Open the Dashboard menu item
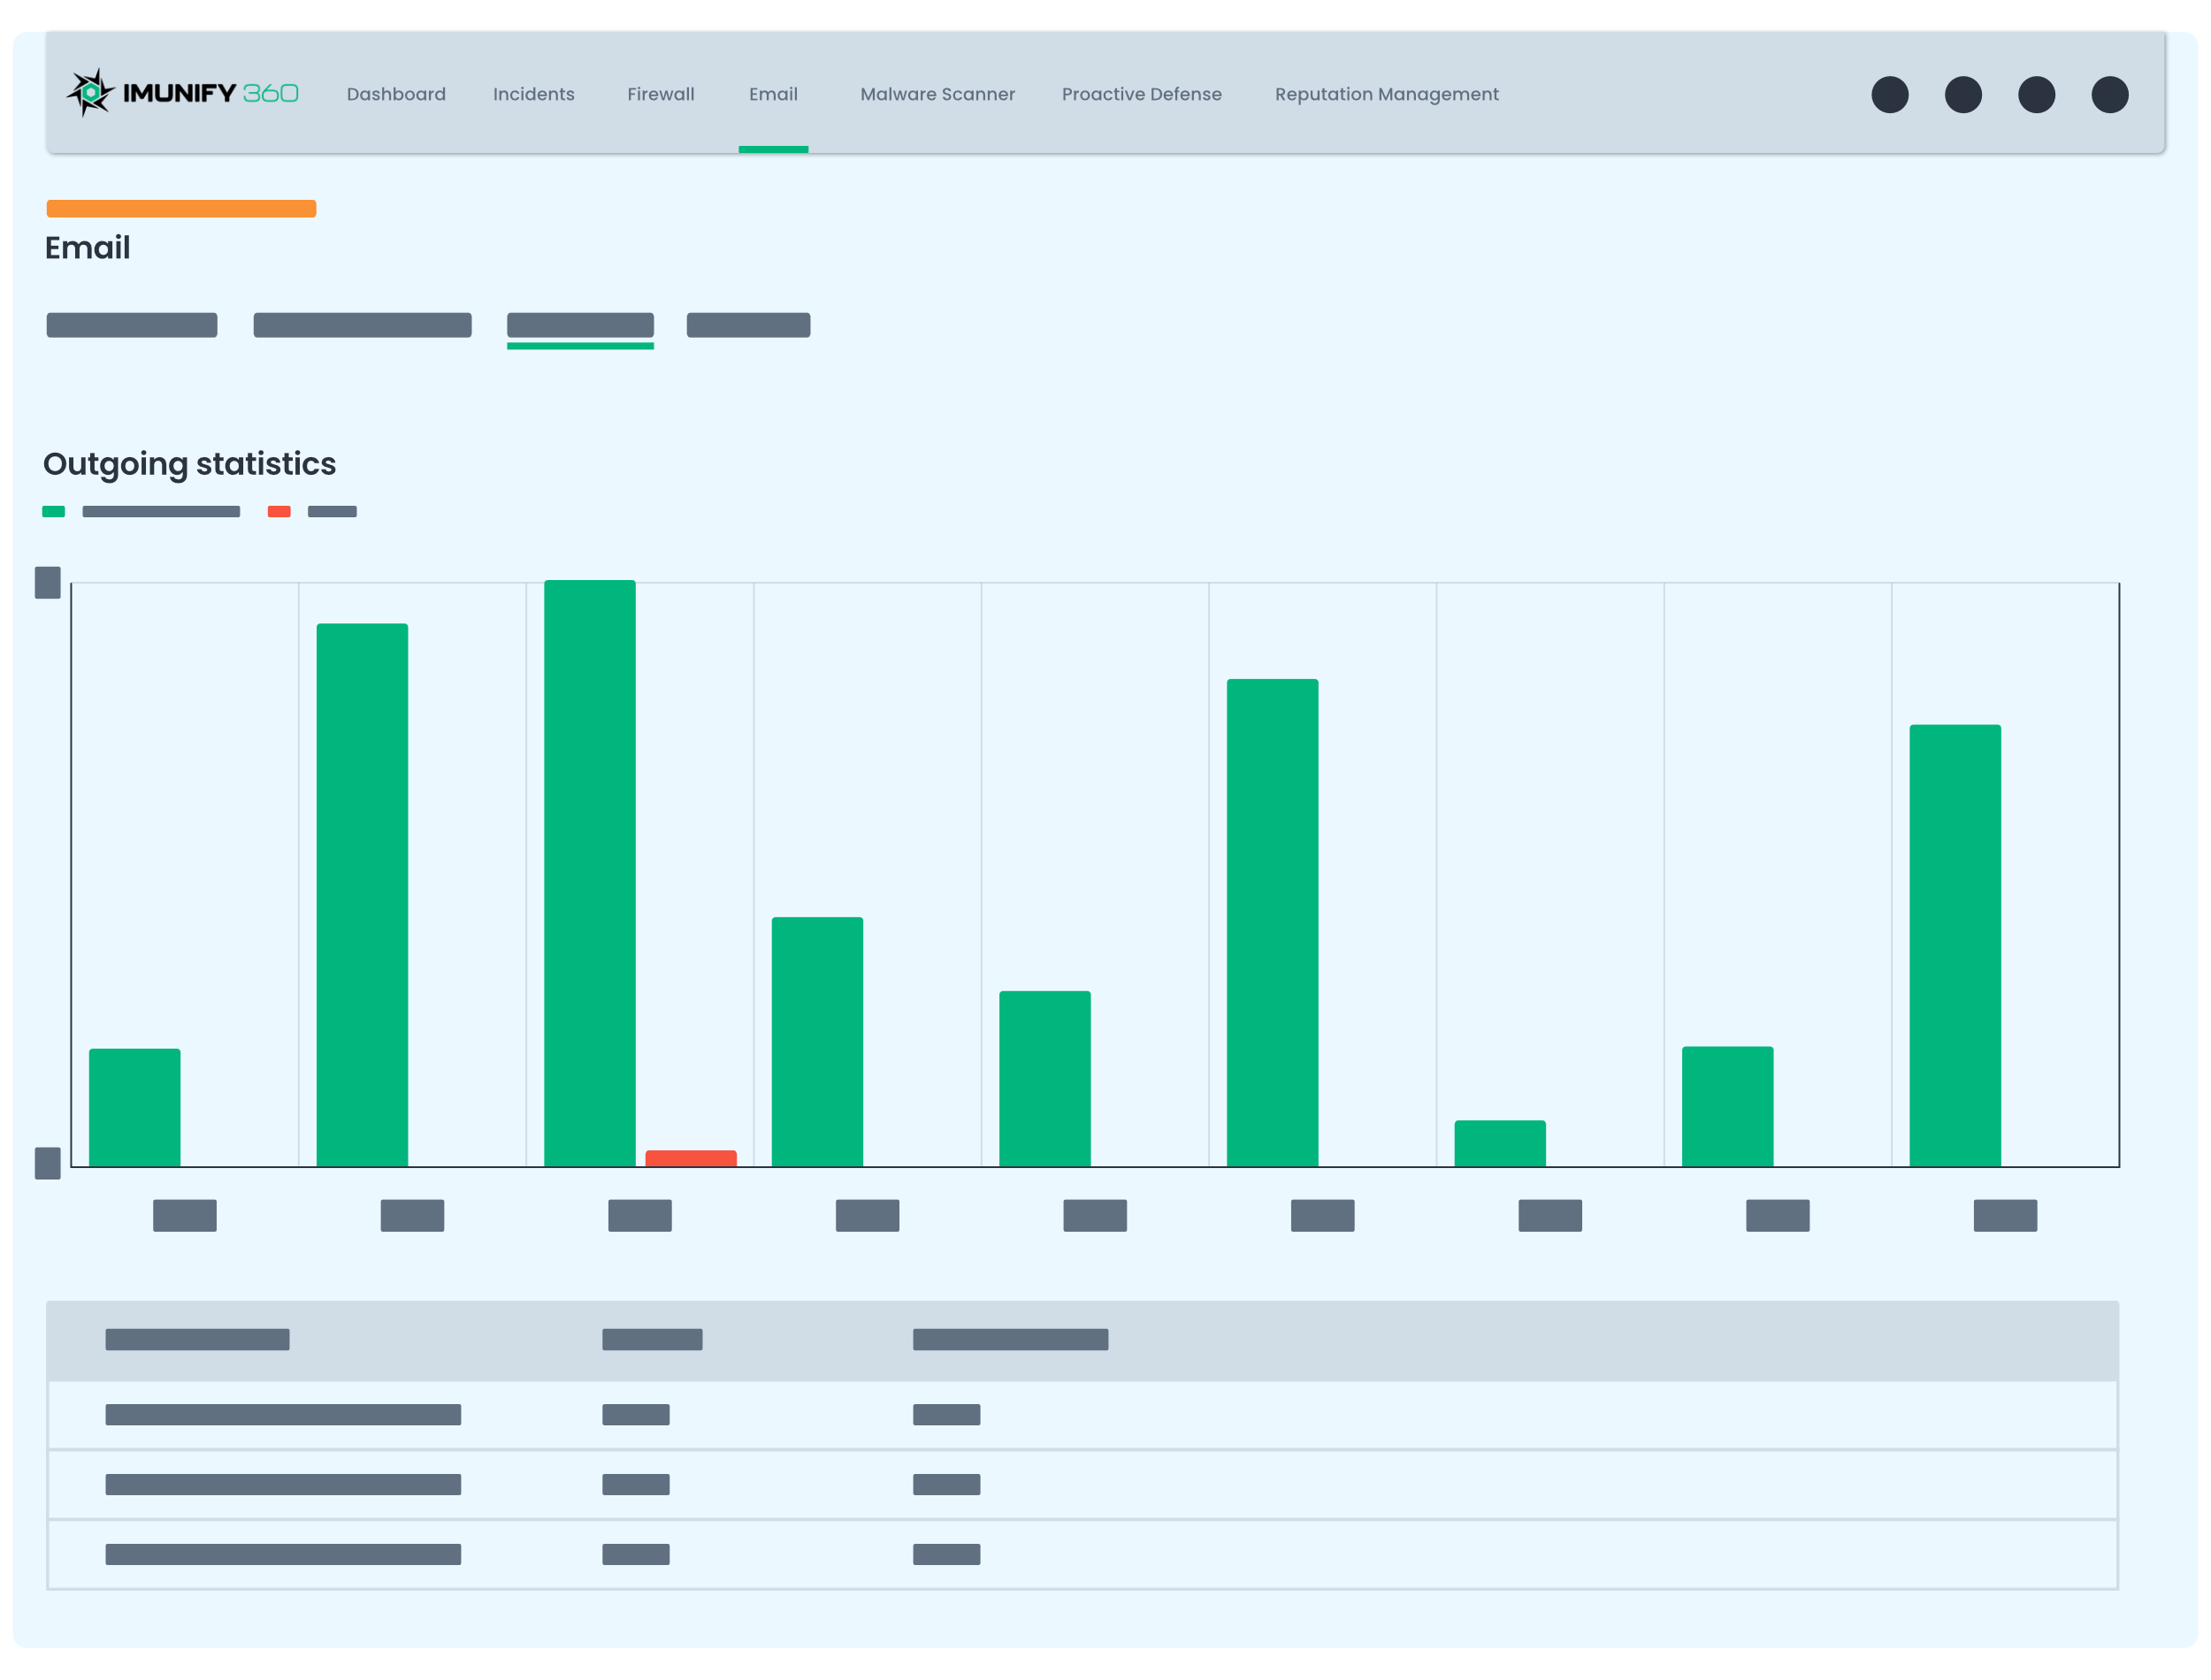The height and width of the screenshot is (1680, 2211). click(396, 94)
